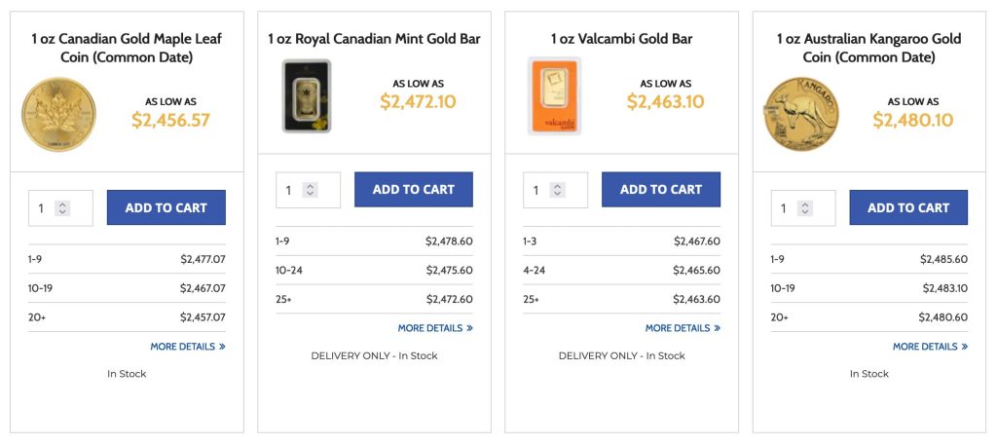Screen dimensions: 997x444
Task: View More Details for Valcambi Gold Bar
Action: tap(683, 328)
